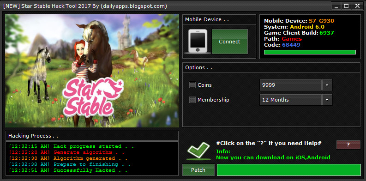The width and height of the screenshot is (366, 181).
Task: Close the hack tool window
Action: click(357, 6)
